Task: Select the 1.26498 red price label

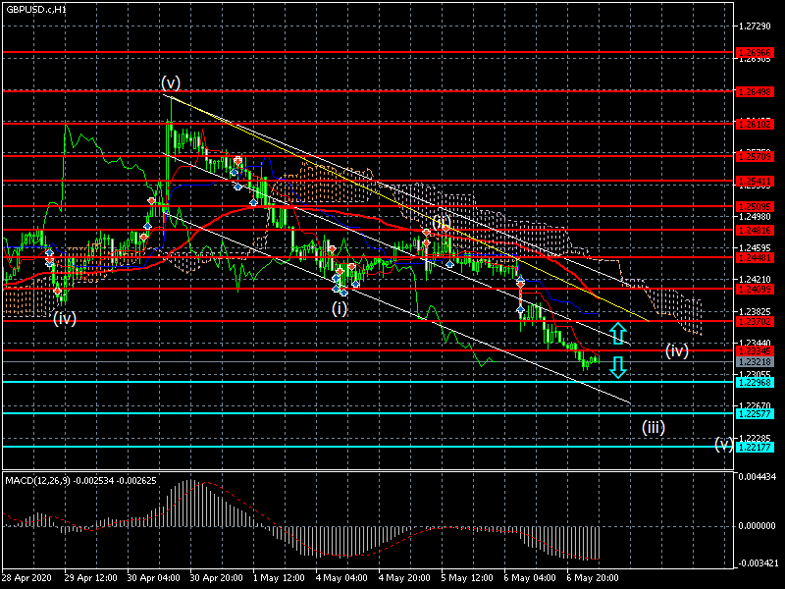Action: (x=755, y=91)
